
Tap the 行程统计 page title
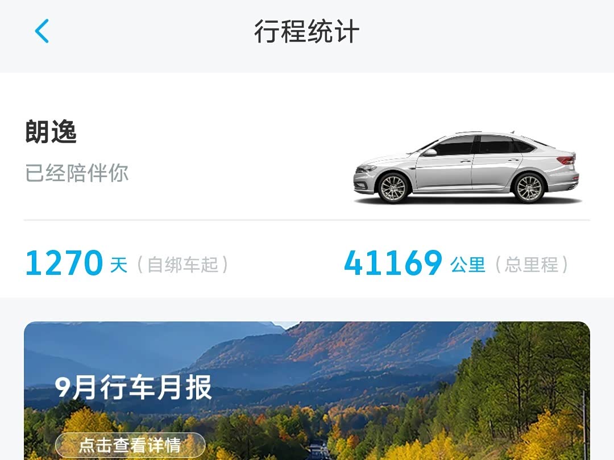[x=306, y=31]
